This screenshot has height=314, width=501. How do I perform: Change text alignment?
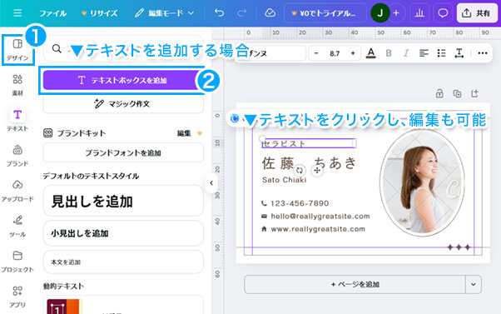(x=424, y=53)
